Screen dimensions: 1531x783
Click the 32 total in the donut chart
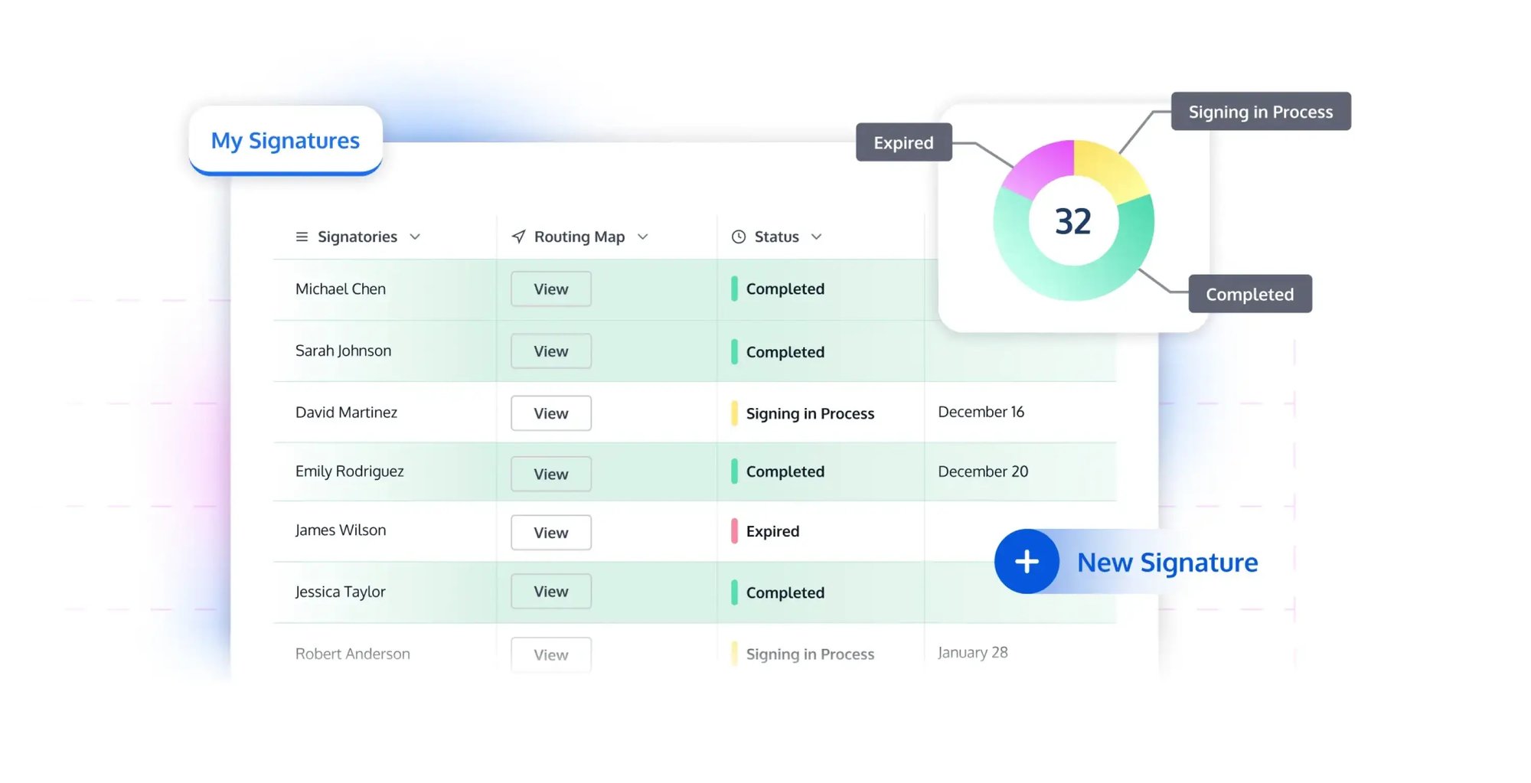pos(1073,222)
